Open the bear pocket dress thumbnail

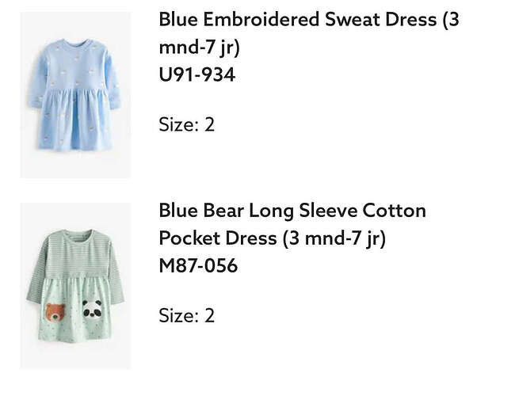click(75, 286)
